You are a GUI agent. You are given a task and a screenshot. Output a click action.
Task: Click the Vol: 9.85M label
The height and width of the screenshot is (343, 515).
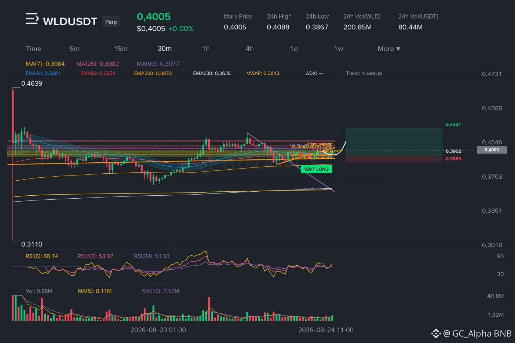pyautogui.click(x=39, y=291)
